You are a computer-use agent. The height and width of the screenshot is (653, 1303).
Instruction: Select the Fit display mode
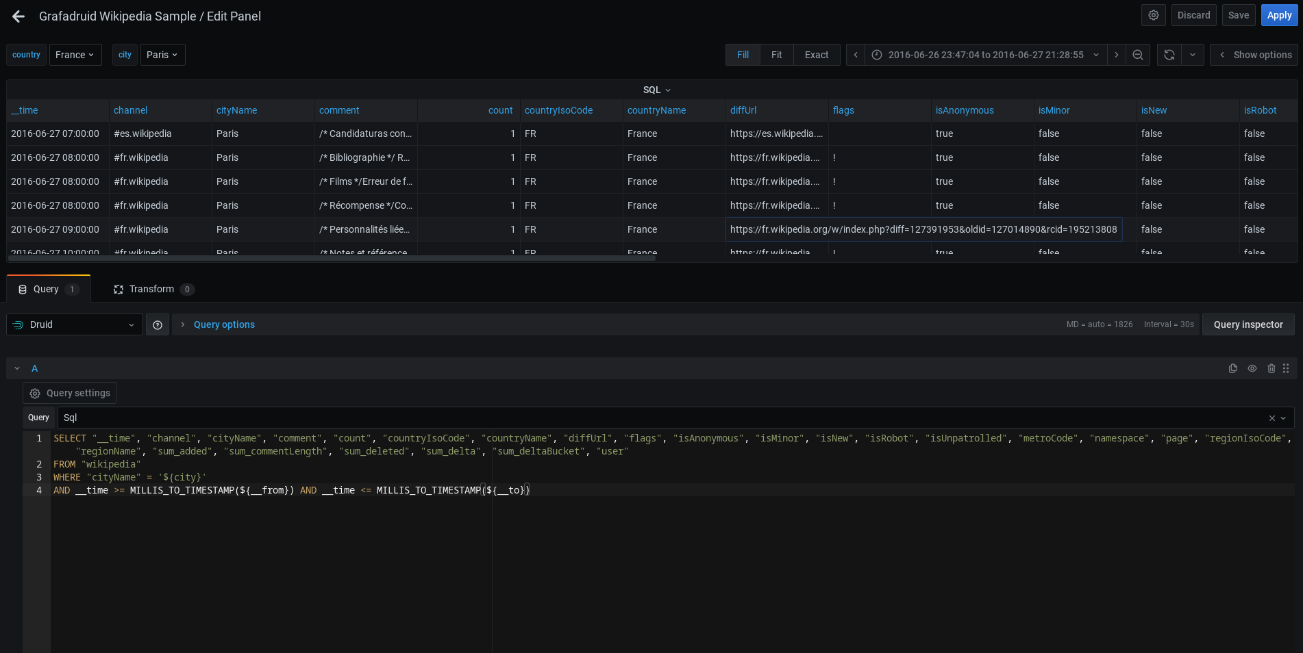tap(776, 55)
